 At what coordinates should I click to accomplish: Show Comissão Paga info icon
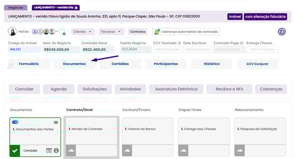[x=241, y=43]
